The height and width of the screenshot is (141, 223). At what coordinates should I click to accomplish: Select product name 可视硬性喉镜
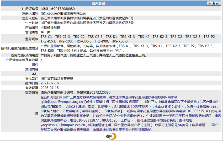click(50, 28)
